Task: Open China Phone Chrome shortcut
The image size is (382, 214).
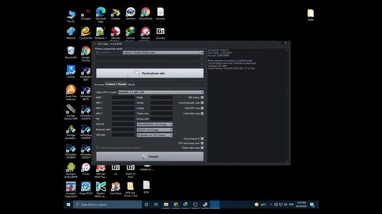Action: [146, 14]
